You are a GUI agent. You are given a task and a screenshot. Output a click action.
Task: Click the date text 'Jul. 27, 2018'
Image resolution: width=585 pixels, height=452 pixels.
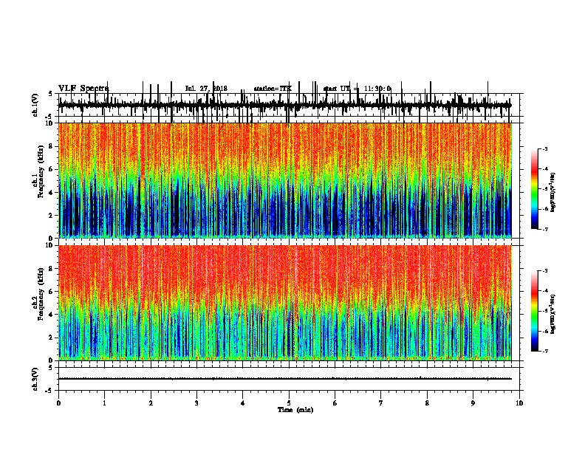206,89
